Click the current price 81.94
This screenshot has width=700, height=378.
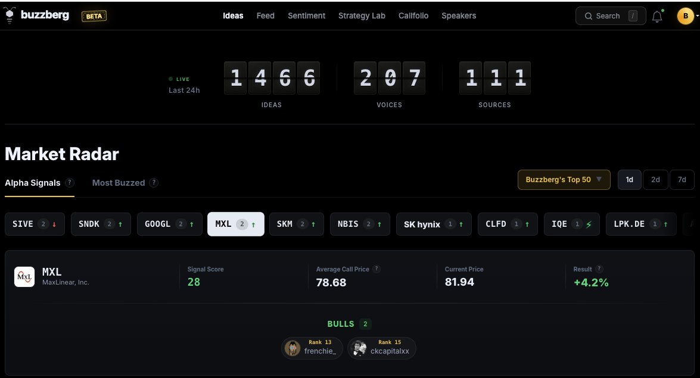459,282
